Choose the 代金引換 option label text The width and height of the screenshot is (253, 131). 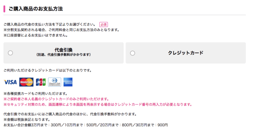tap(63, 50)
